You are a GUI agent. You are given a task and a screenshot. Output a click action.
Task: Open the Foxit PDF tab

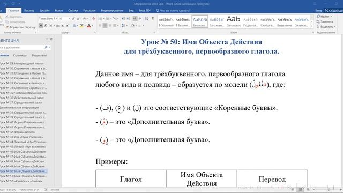tap(145, 10)
